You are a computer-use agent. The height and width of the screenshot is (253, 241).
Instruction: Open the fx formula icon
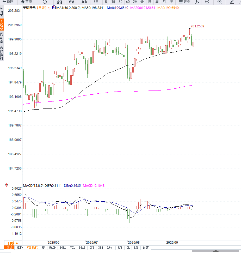click(x=197, y=2)
